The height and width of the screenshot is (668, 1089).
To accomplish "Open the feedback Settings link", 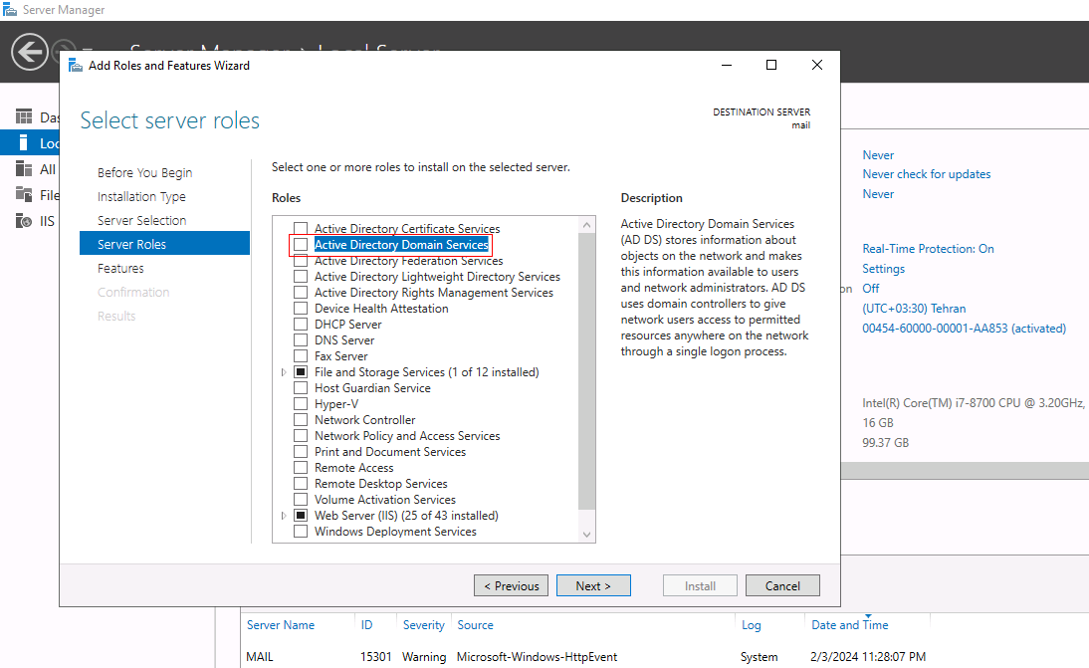I will (883, 269).
